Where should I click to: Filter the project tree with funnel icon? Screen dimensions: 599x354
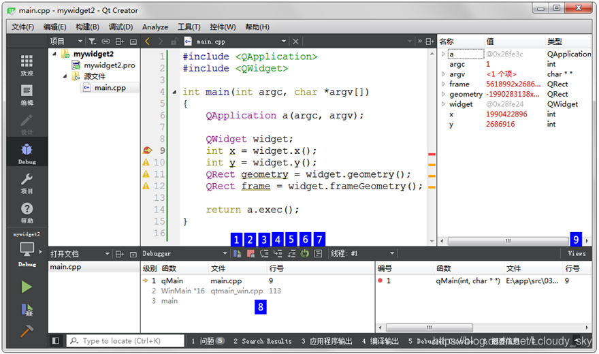92,42
